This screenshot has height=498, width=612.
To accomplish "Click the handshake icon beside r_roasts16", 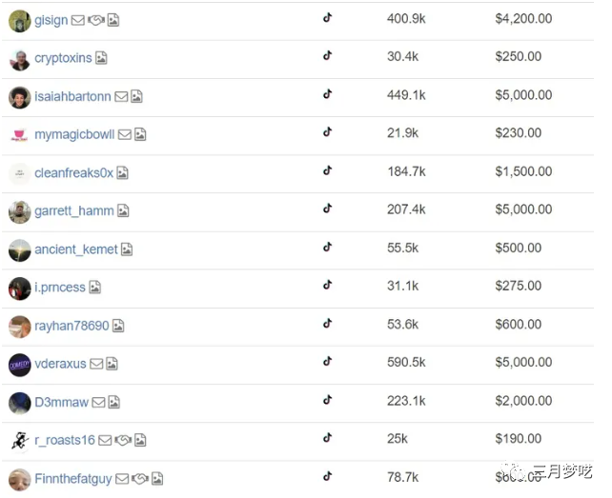I will tap(122, 441).
